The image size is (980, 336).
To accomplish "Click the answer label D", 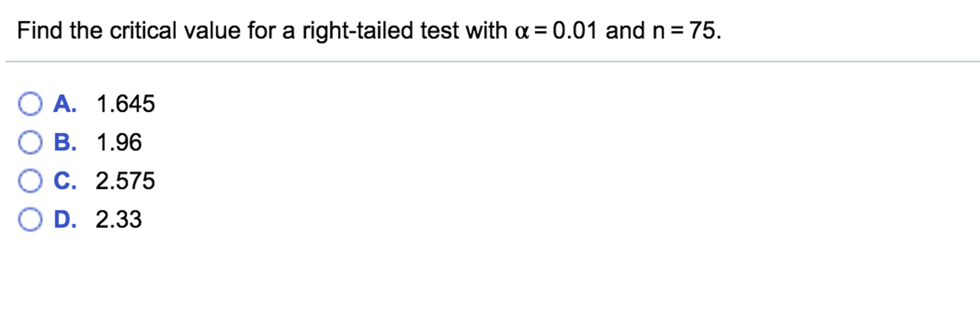I will coord(66,220).
